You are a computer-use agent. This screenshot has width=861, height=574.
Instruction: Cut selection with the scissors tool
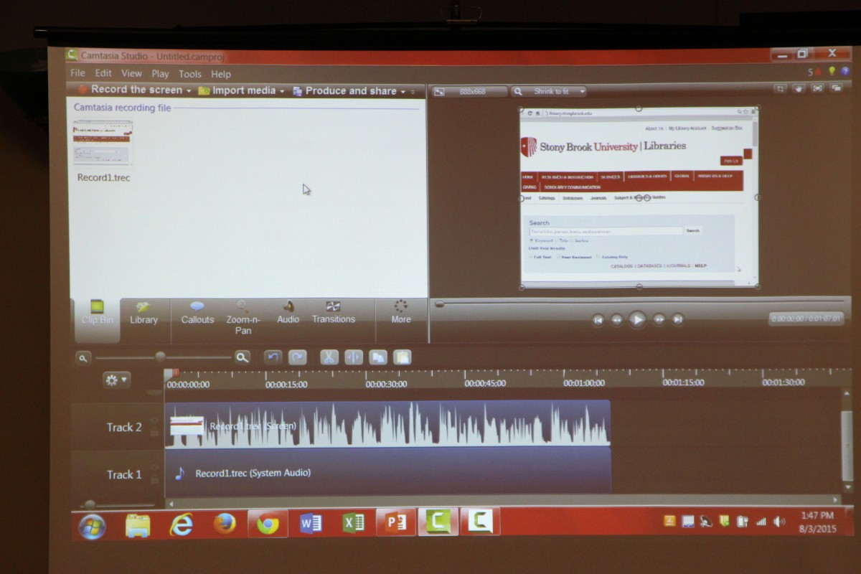click(329, 357)
